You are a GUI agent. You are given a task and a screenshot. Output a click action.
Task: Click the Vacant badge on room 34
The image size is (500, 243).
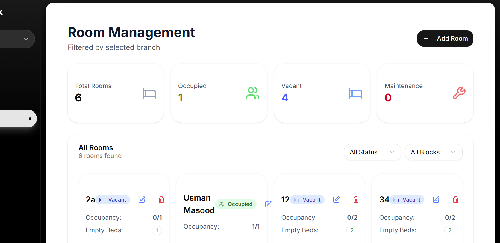click(407, 200)
